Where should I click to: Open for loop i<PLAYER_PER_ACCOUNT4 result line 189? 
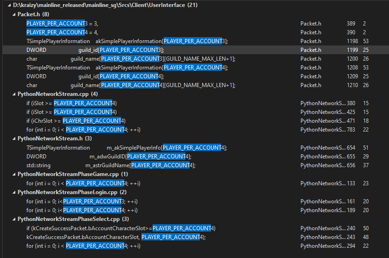82,210
